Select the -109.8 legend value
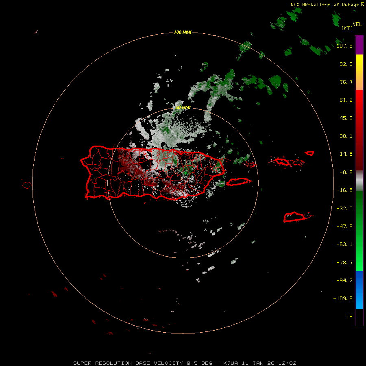366x366 pixels. 343,298
